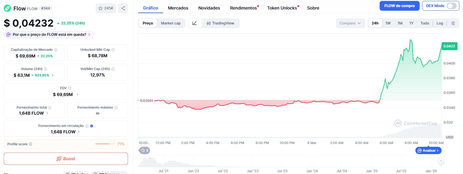The width and height of the screenshot is (463, 174).
Task: Click the Boost button
Action: click(x=66, y=159)
